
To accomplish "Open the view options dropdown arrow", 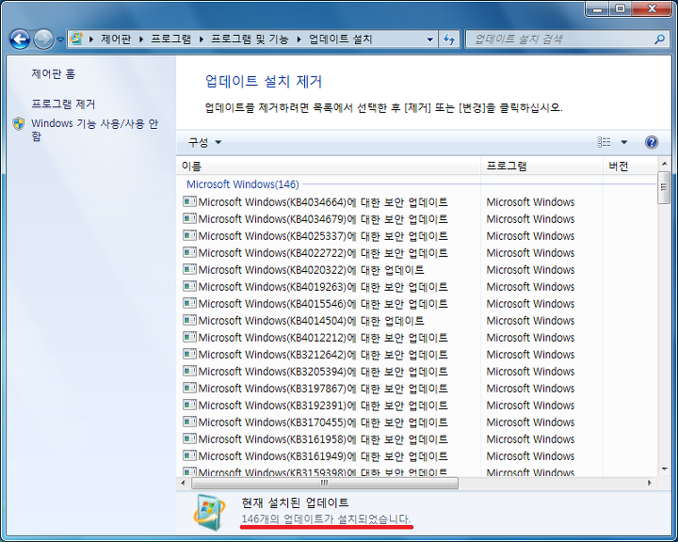I will click(x=624, y=142).
